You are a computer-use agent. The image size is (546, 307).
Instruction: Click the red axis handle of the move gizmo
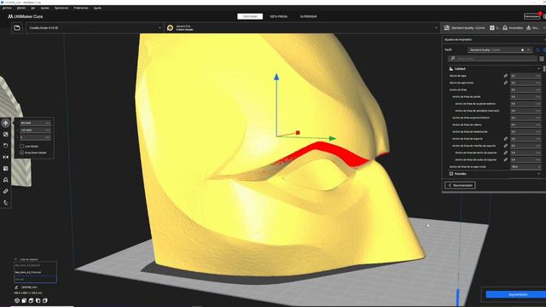(x=298, y=133)
